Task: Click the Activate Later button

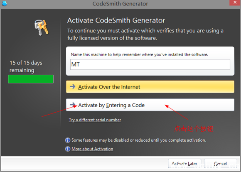Action: [x=184, y=164]
